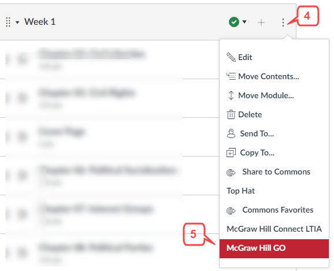334x271 pixels.
Task: Click the Commons Favorites icon
Action: click(x=231, y=210)
